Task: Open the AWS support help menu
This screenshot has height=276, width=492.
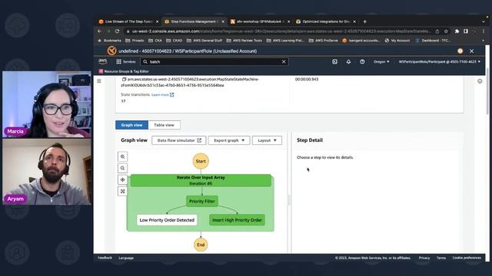Action: coord(362,61)
